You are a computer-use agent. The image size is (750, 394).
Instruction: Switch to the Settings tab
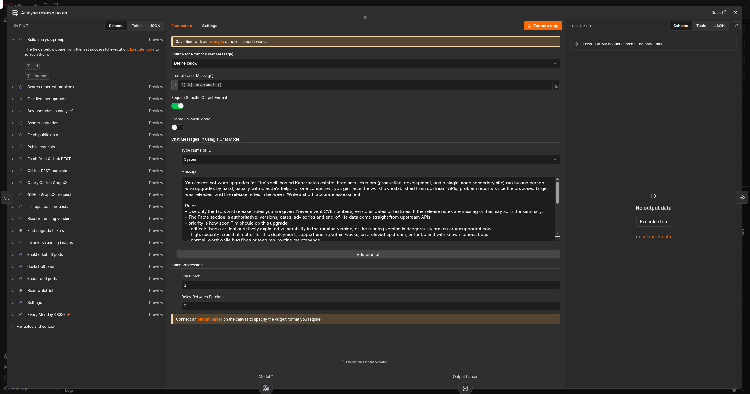click(210, 26)
